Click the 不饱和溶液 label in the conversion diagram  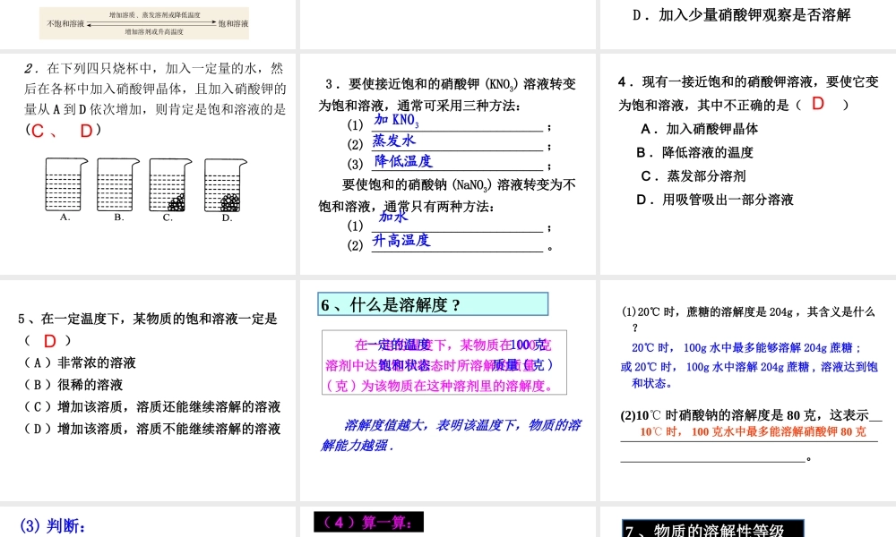click(x=65, y=23)
